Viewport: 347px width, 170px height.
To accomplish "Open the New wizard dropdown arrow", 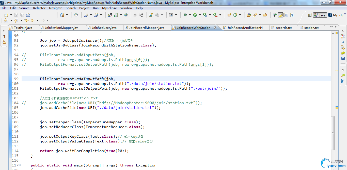I will coord(11,15).
